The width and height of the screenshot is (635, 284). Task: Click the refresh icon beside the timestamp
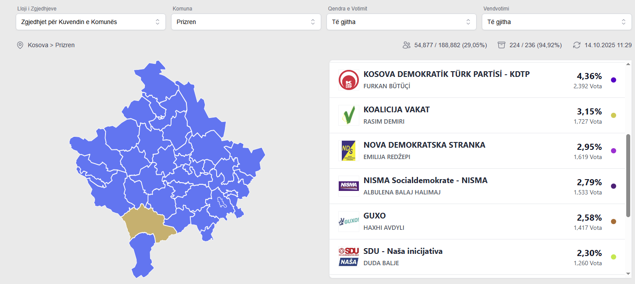[577, 45]
